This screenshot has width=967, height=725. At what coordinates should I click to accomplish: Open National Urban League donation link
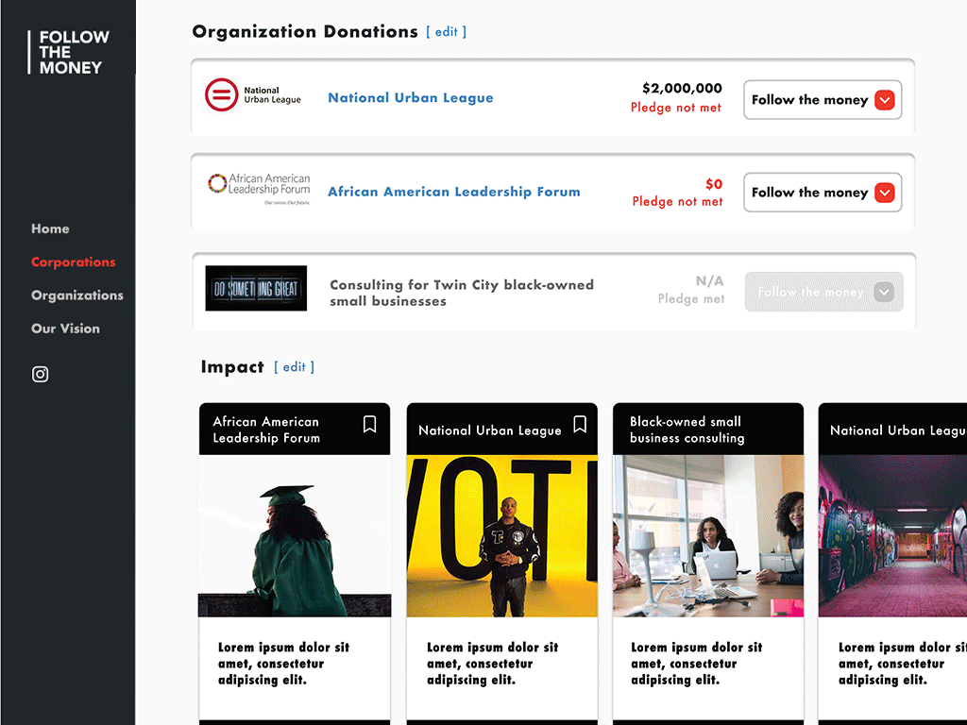(x=411, y=97)
